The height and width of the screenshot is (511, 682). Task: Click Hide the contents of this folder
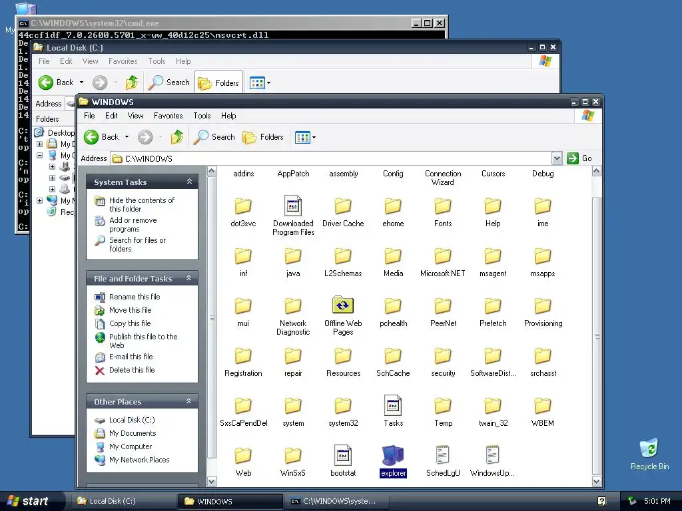tap(141, 204)
